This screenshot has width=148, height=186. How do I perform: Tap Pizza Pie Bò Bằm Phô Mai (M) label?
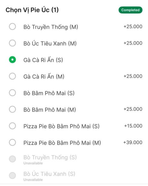coord(62,143)
